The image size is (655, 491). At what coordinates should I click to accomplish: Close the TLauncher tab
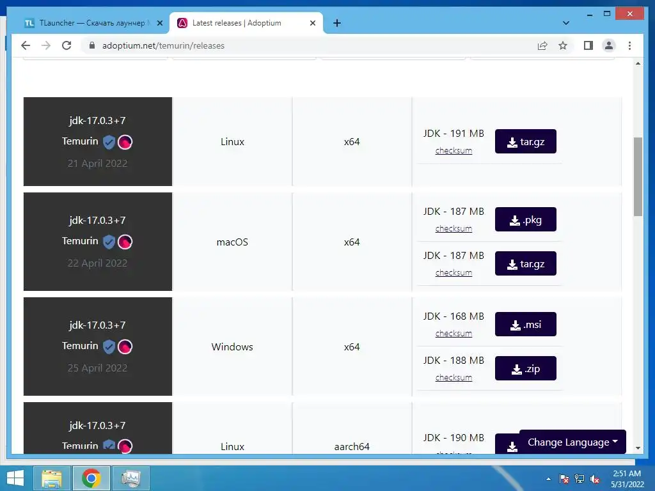[159, 23]
